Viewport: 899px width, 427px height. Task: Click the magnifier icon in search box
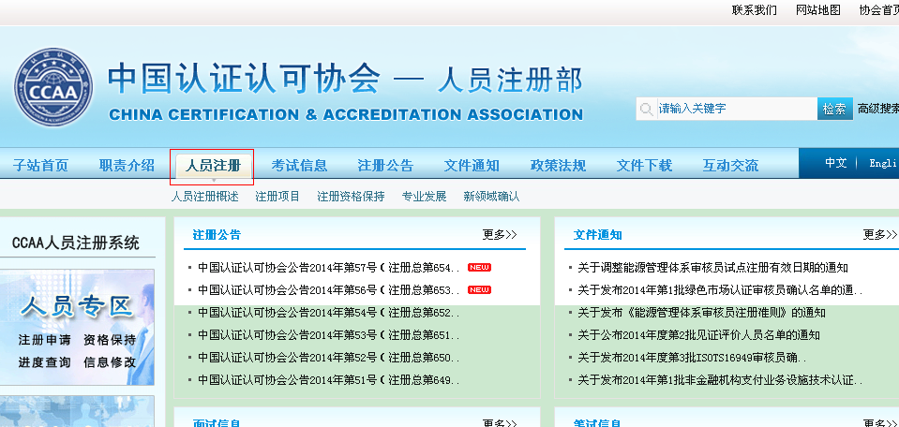[x=647, y=109]
